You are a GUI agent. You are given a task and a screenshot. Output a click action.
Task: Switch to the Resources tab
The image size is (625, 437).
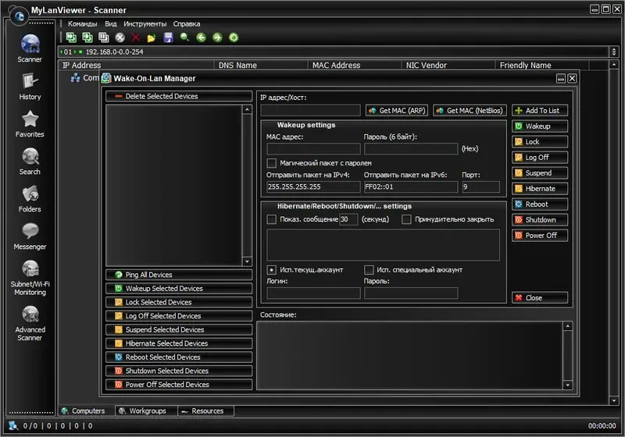tap(205, 410)
